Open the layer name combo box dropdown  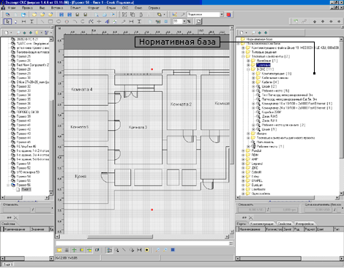(222, 15)
